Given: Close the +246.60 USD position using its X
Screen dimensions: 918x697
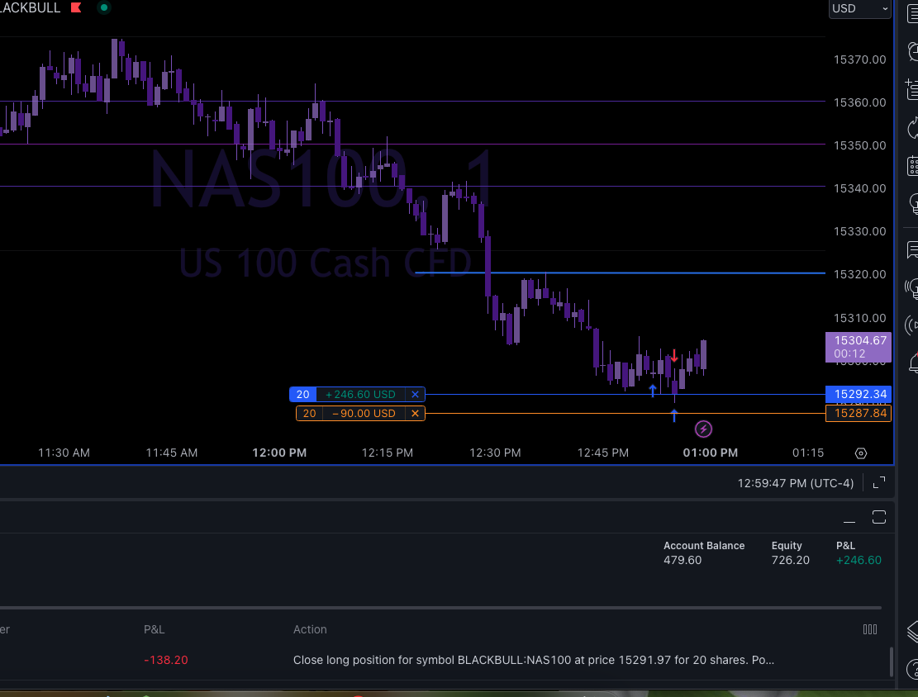Looking at the screenshot, I should click(415, 394).
